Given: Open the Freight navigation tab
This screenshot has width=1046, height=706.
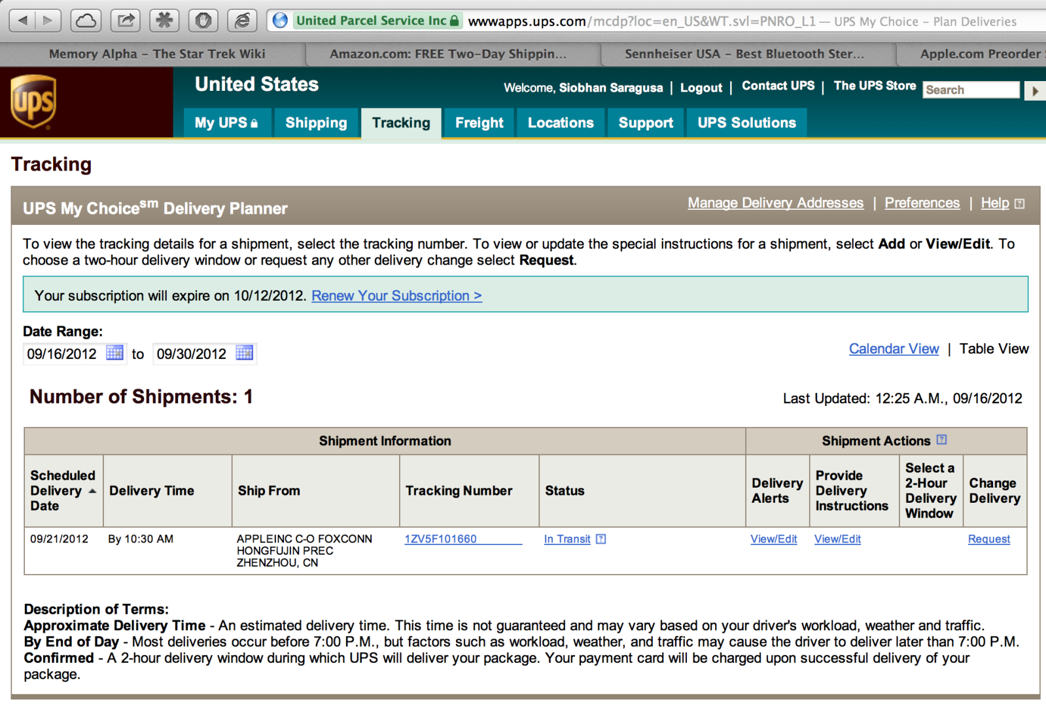Looking at the screenshot, I should pos(479,123).
